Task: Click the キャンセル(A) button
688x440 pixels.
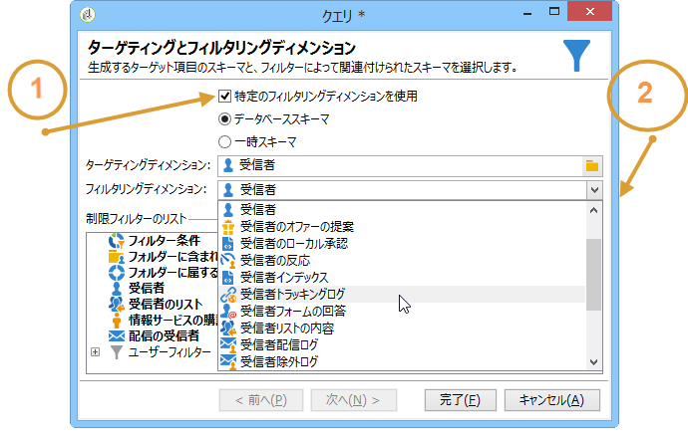Action: click(552, 400)
